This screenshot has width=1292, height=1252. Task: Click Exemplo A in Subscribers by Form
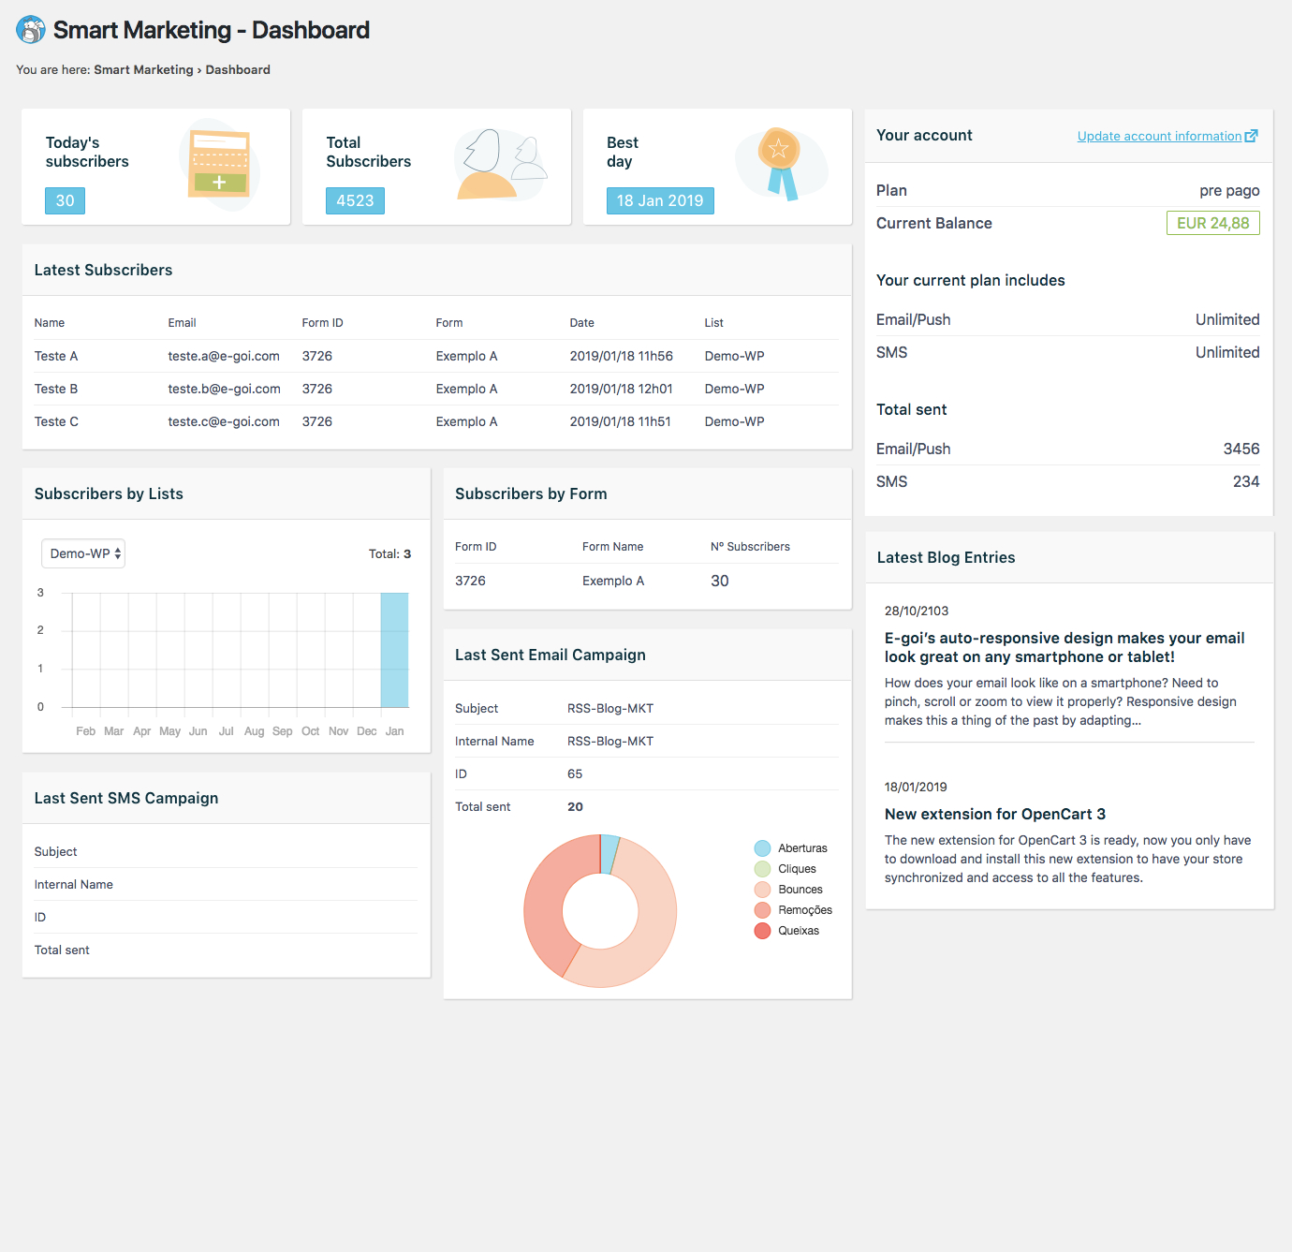tap(613, 581)
